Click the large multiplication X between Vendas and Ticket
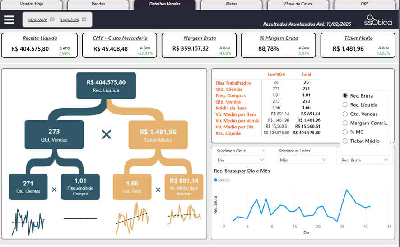Image resolution: width=400 pixels, height=247 pixels. [x=107, y=134]
